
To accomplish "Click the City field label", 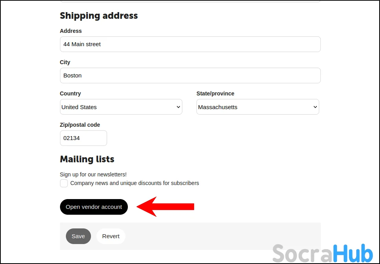I will pyautogui.click(x=65, y=62).
